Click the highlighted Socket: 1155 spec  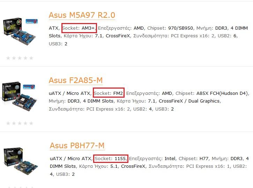(x=111, y=158)
